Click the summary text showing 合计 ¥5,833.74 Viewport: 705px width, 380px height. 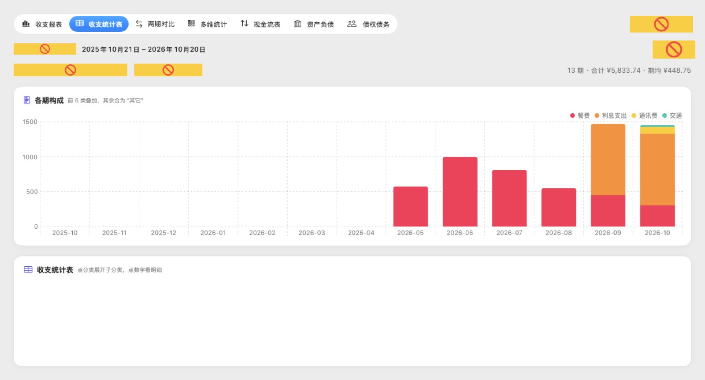[x=616, y=71]
